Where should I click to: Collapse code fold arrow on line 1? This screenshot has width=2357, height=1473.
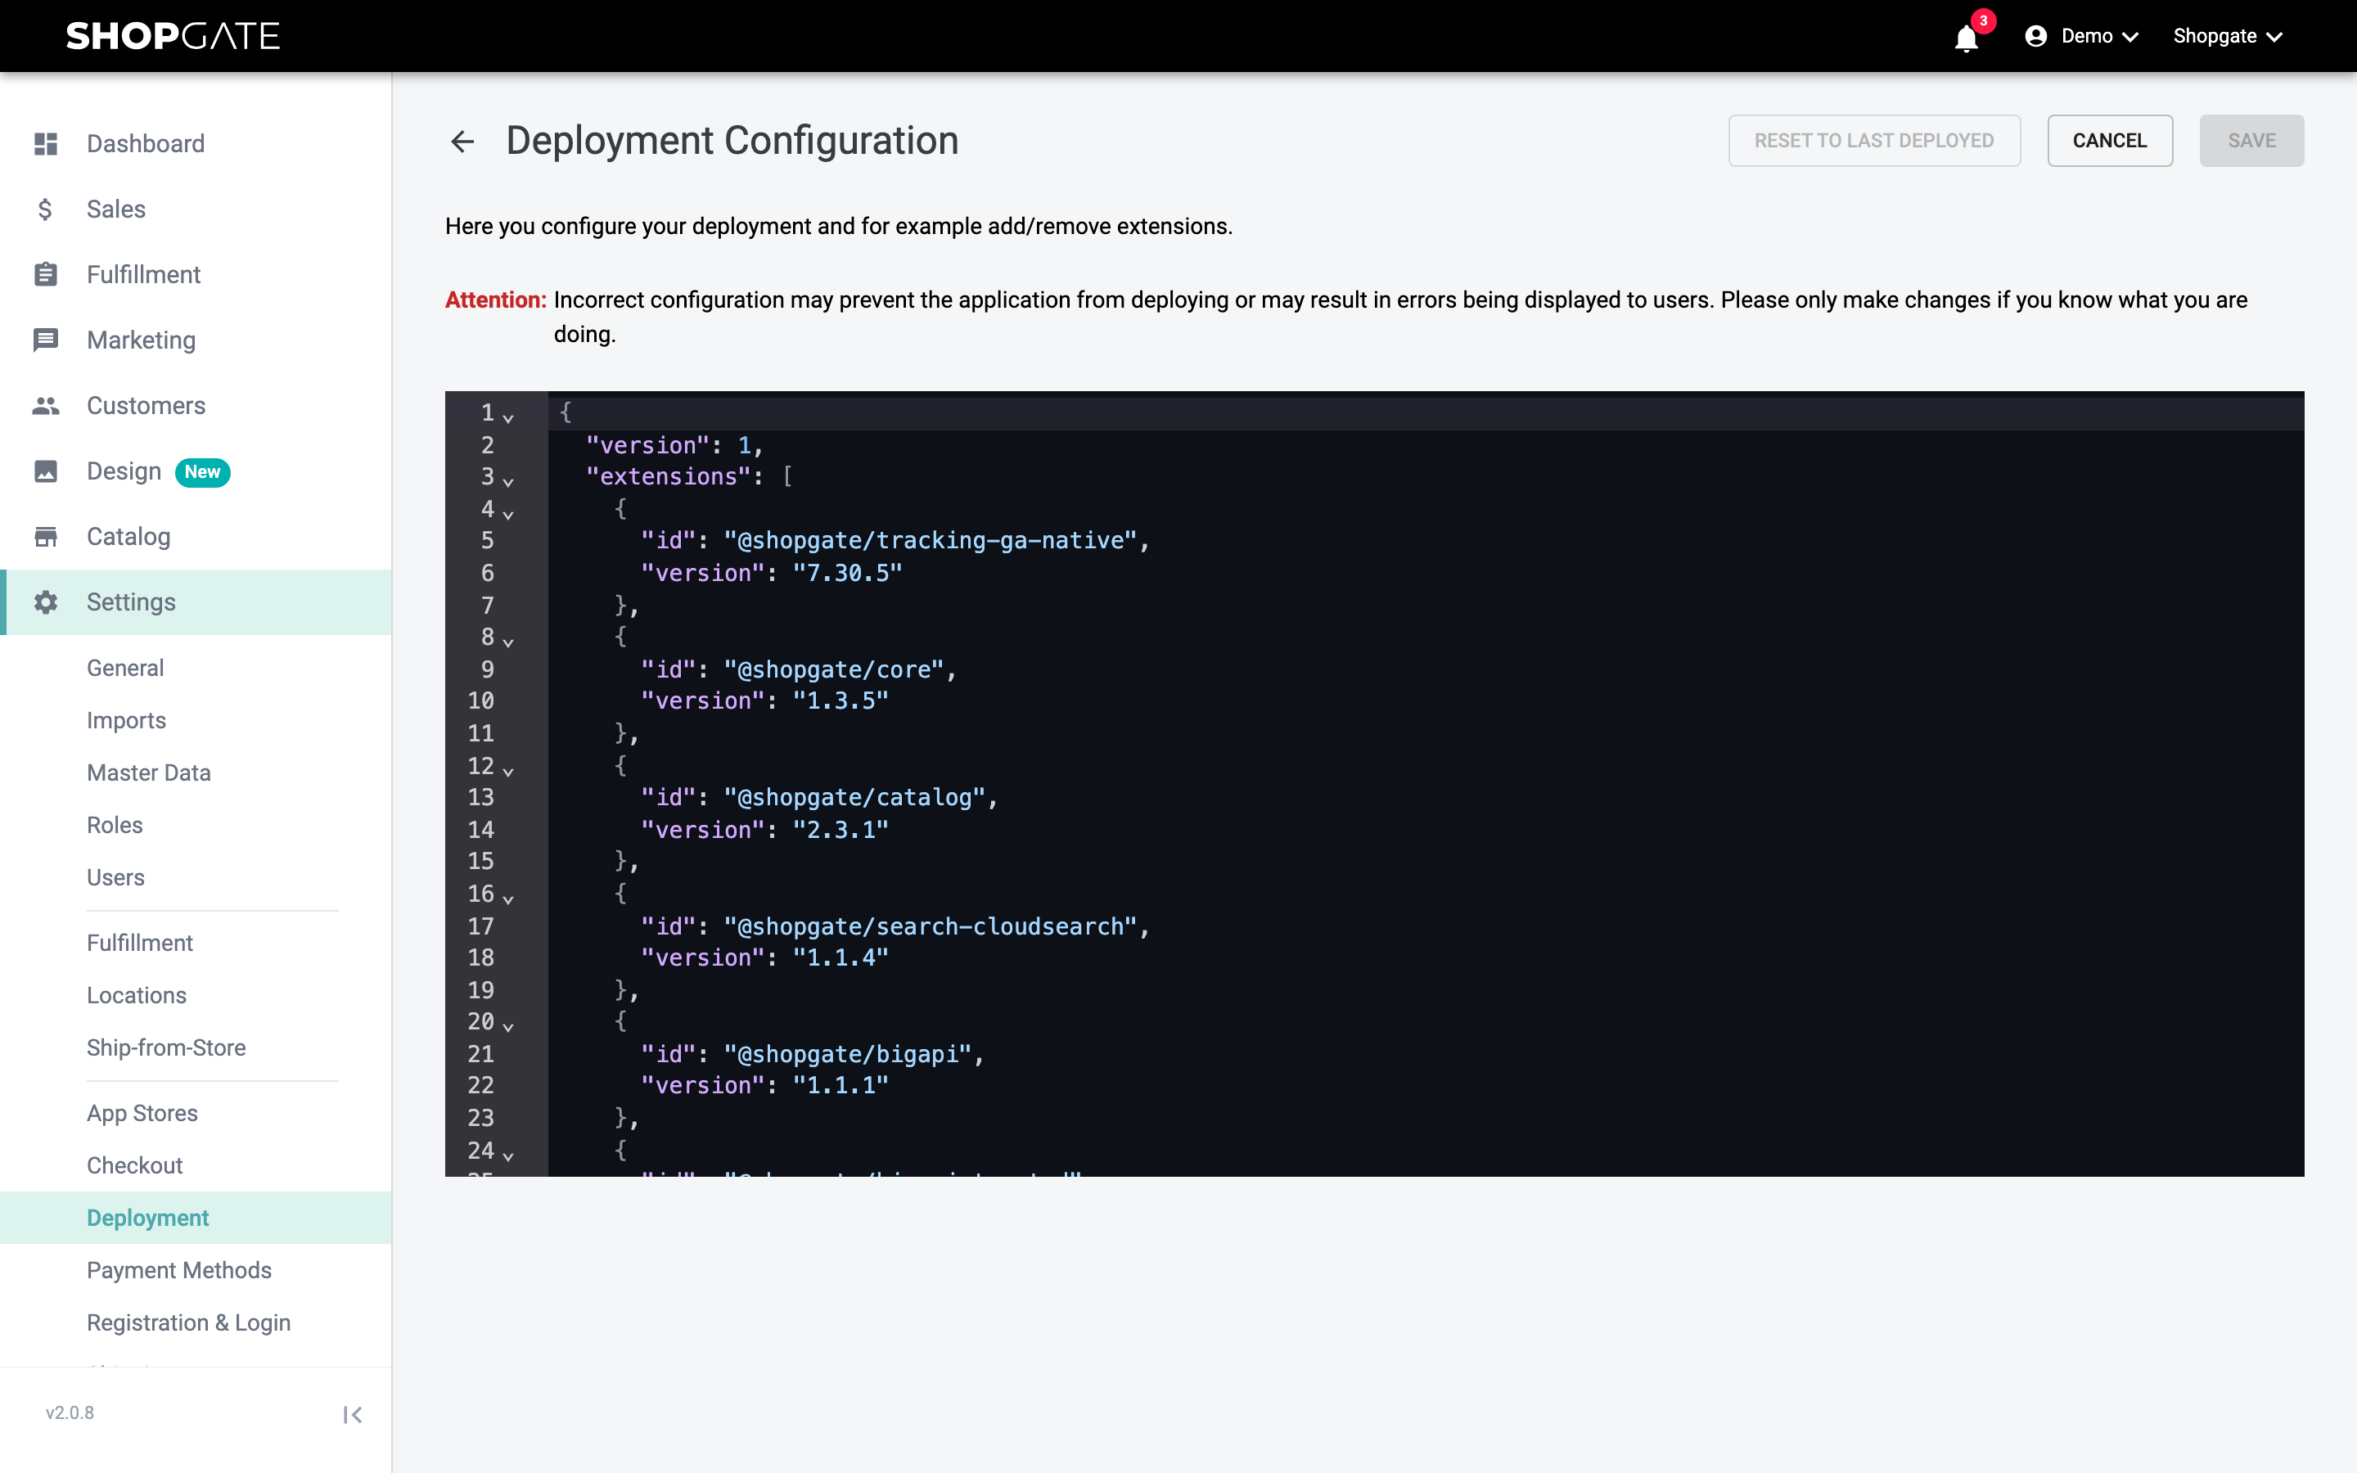click(507, 418)
